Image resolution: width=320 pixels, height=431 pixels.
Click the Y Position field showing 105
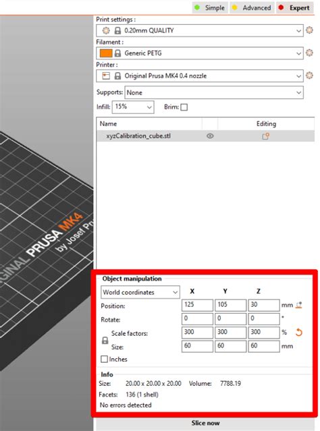[231, 305]
